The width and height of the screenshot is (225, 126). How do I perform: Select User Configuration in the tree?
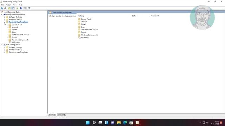pyautogui.click(x=13, y=45)
